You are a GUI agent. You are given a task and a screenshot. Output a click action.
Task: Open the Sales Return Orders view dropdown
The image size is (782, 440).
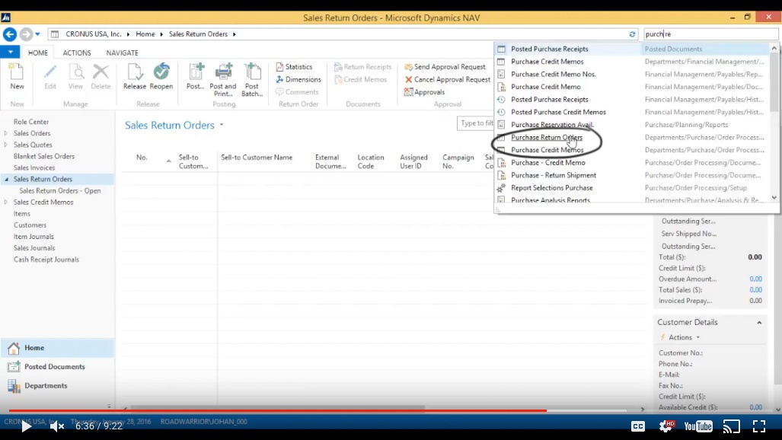222,125
